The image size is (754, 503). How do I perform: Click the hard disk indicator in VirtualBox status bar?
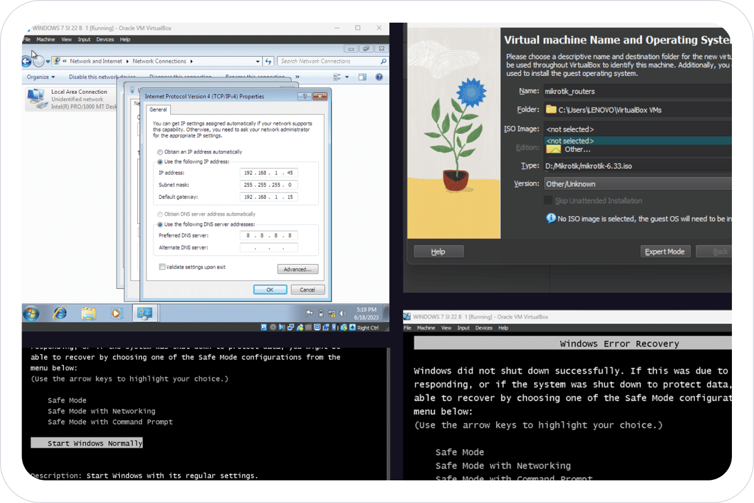tap(264, 327)
